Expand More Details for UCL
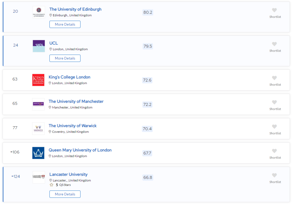This screenshot has height=205, width=292. pyautogui.click(x=65, y=58)
